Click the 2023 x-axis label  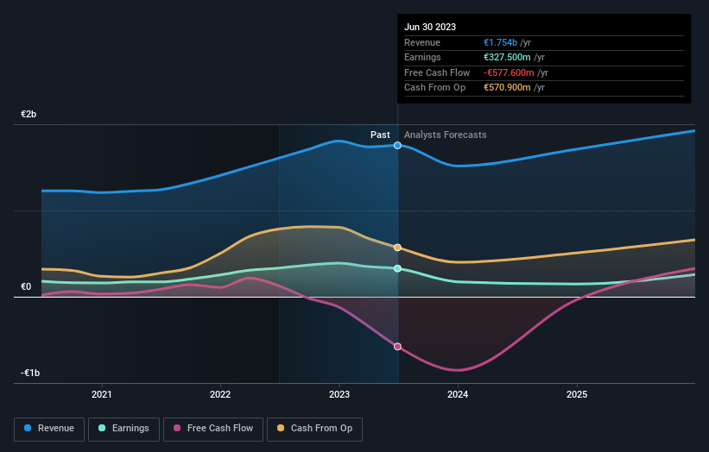point(339,395)
